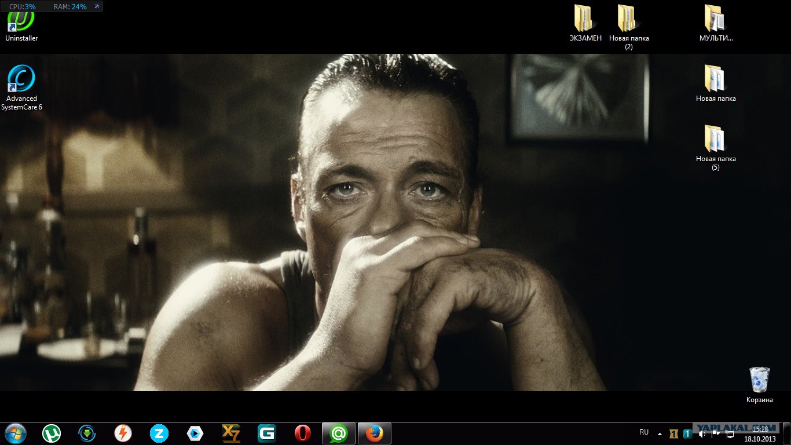Open the 18.10.2013 date calendar
Viewport: 791px width, 445px height.
click(760, 438)
